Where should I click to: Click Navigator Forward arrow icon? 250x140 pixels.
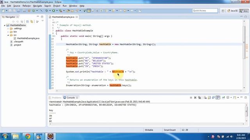tap(18, 21)
